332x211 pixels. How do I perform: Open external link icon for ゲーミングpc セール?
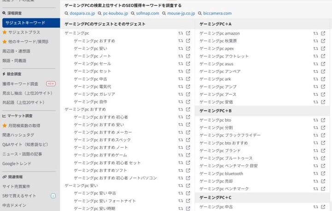click(x=188, y=63)
